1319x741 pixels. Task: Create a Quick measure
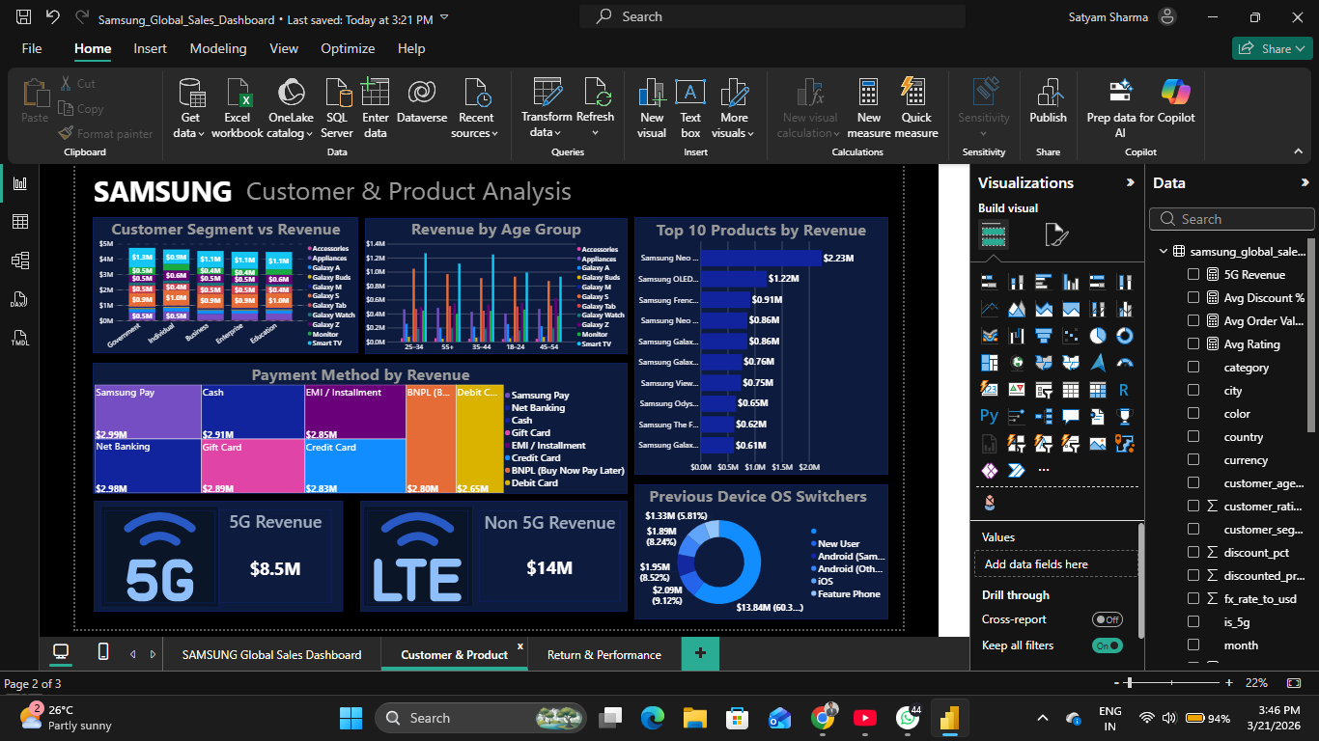coord(916,108)
